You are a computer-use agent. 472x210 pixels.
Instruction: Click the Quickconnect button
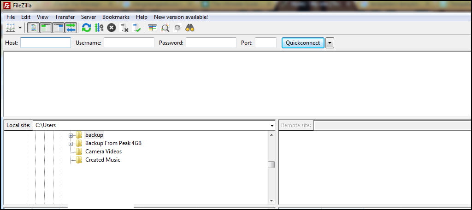(303, 43)
